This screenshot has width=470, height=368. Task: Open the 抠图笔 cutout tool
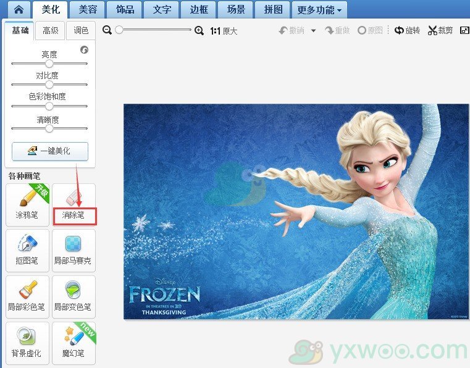coord(27,250)
